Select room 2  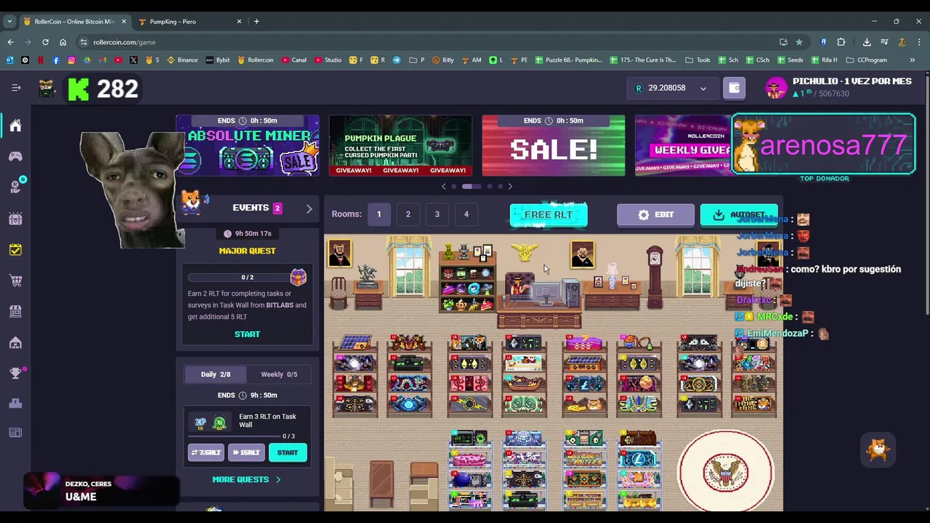pos(408,214)
